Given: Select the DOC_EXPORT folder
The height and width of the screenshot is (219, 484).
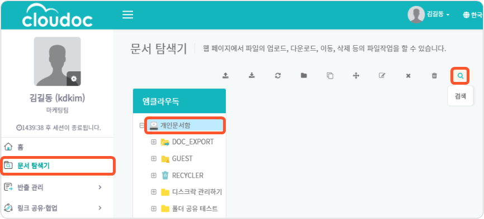Looking at the screenshot, I should pyautogui.click(x=187, y=142).
